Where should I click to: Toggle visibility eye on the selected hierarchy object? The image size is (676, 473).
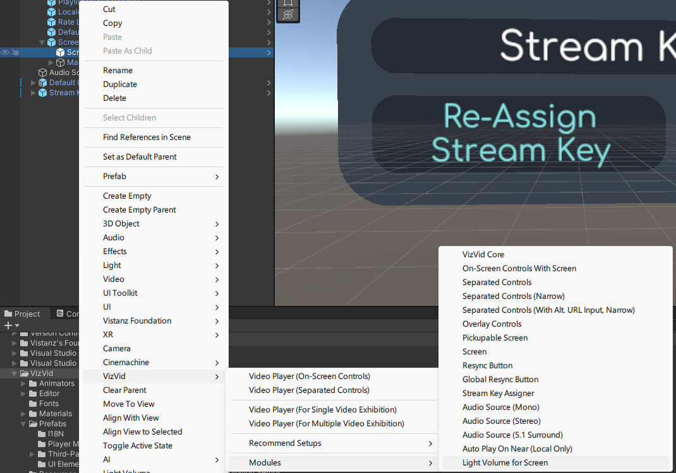[x=5, y=52]
